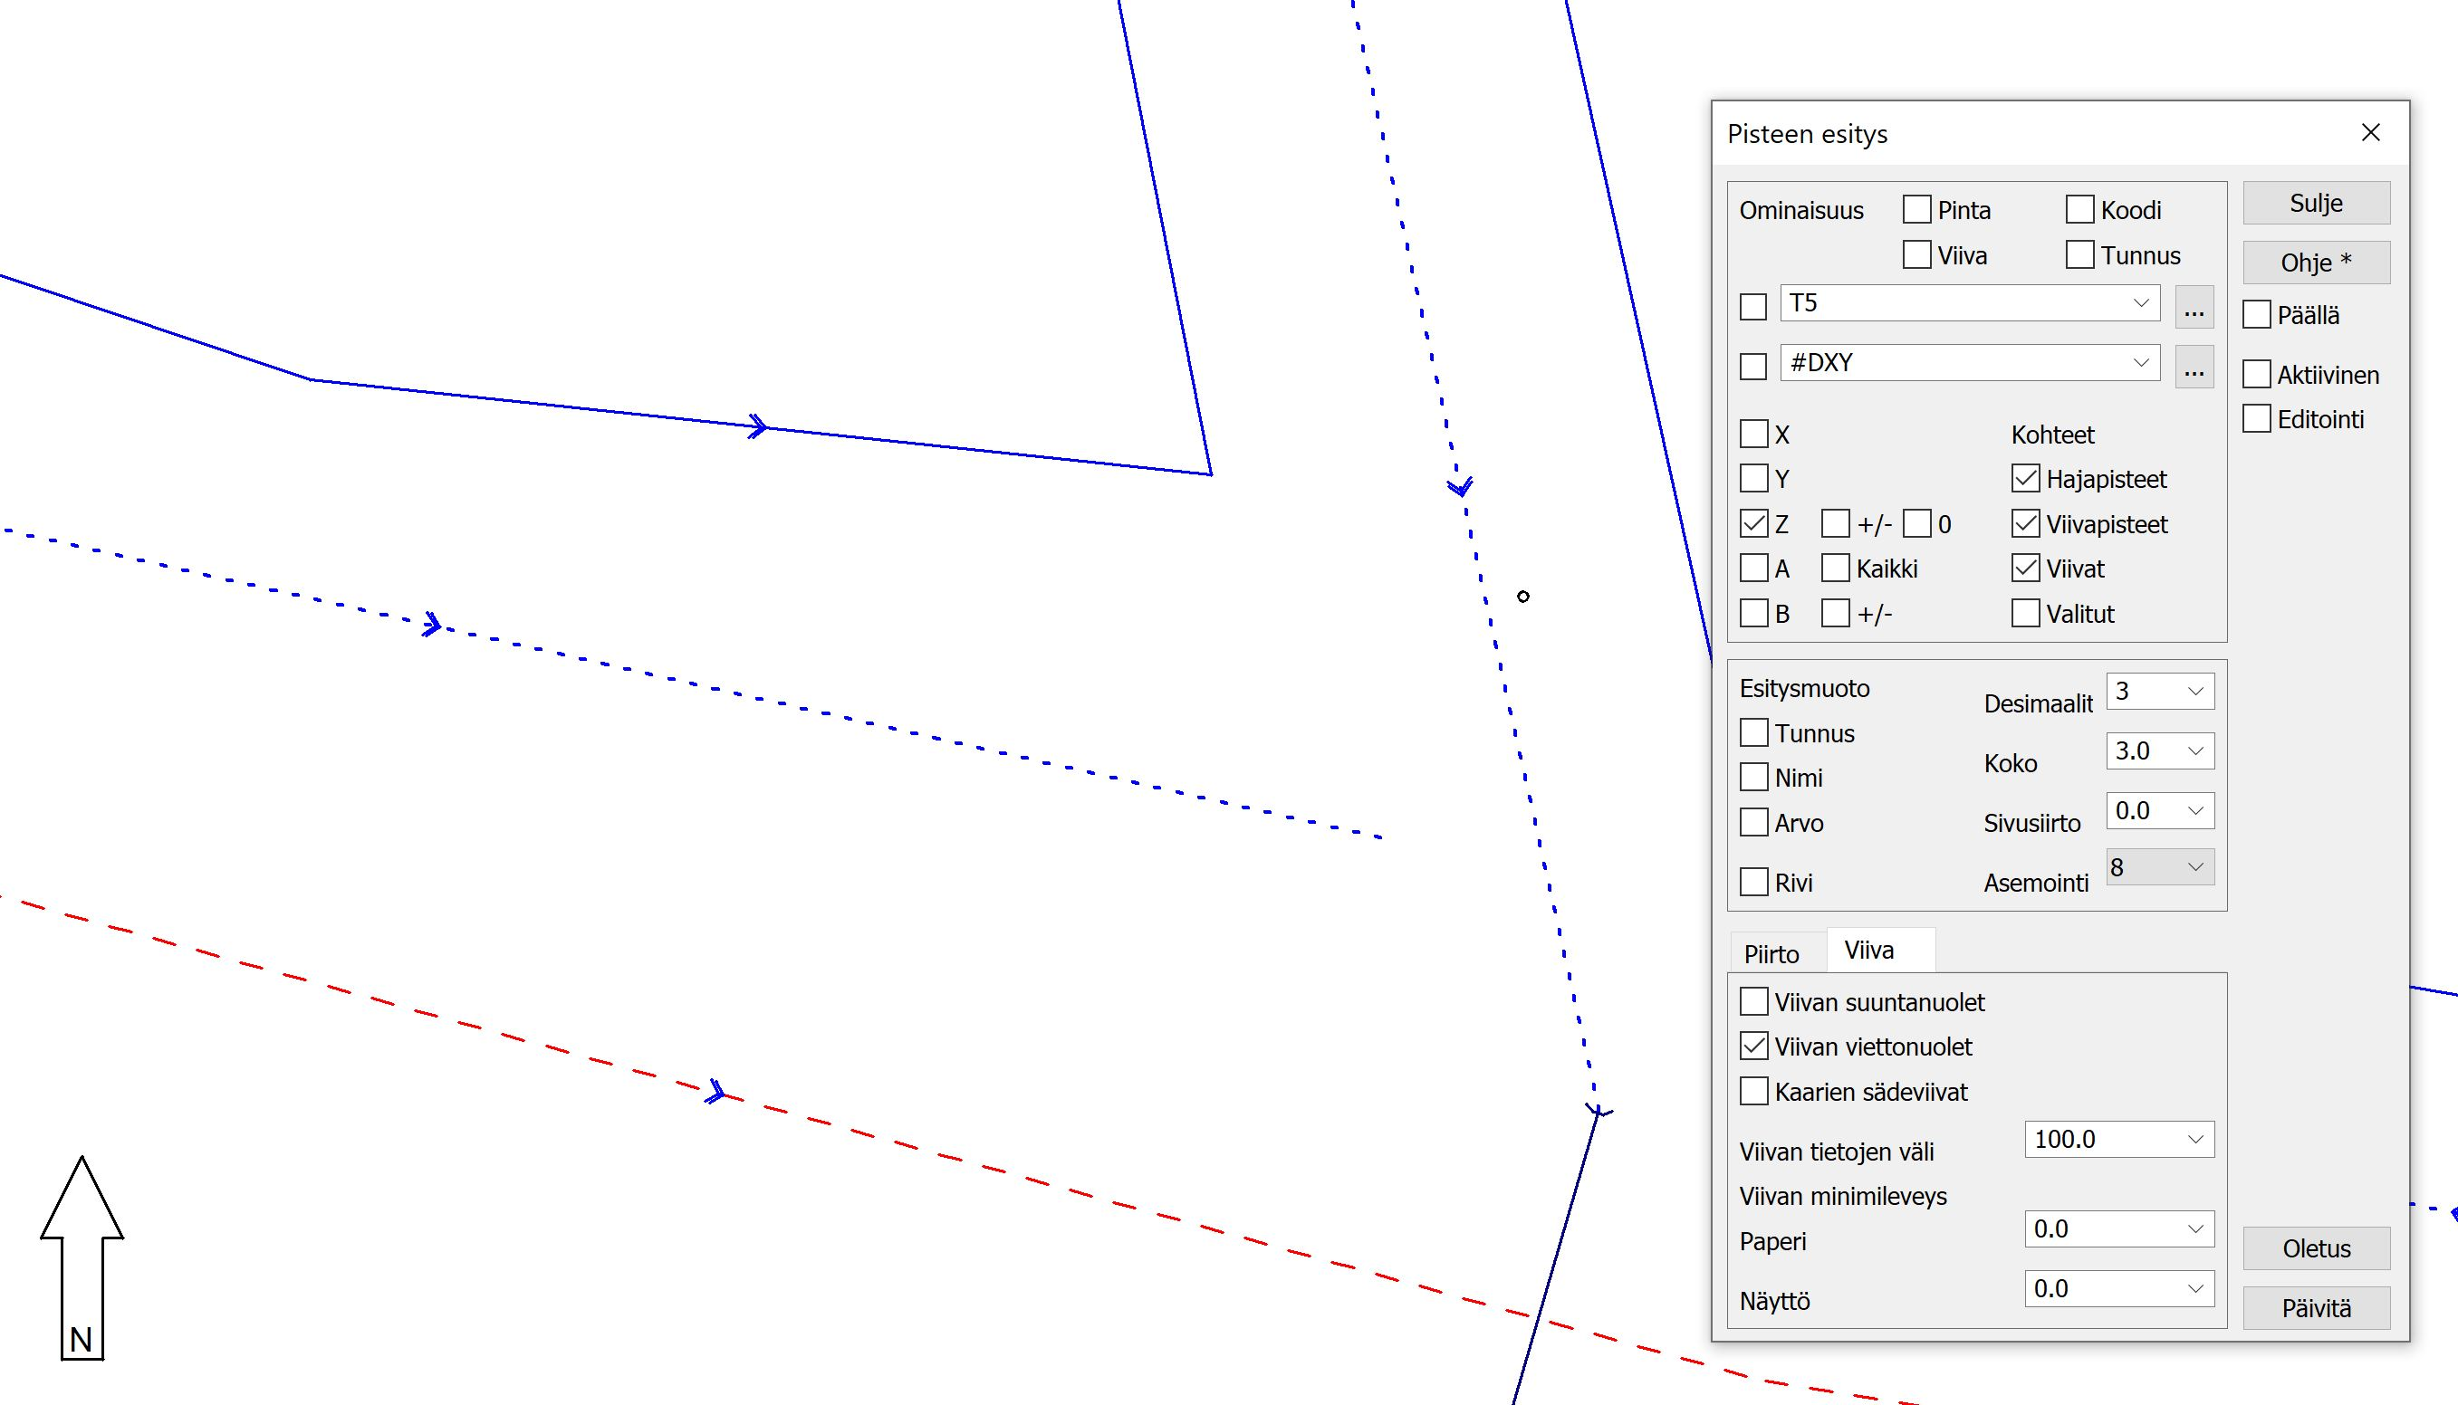Click the slope arrow on red dashed line
The height and width of the screenshot is (1405, 2458).
[x=715, y=1093]
